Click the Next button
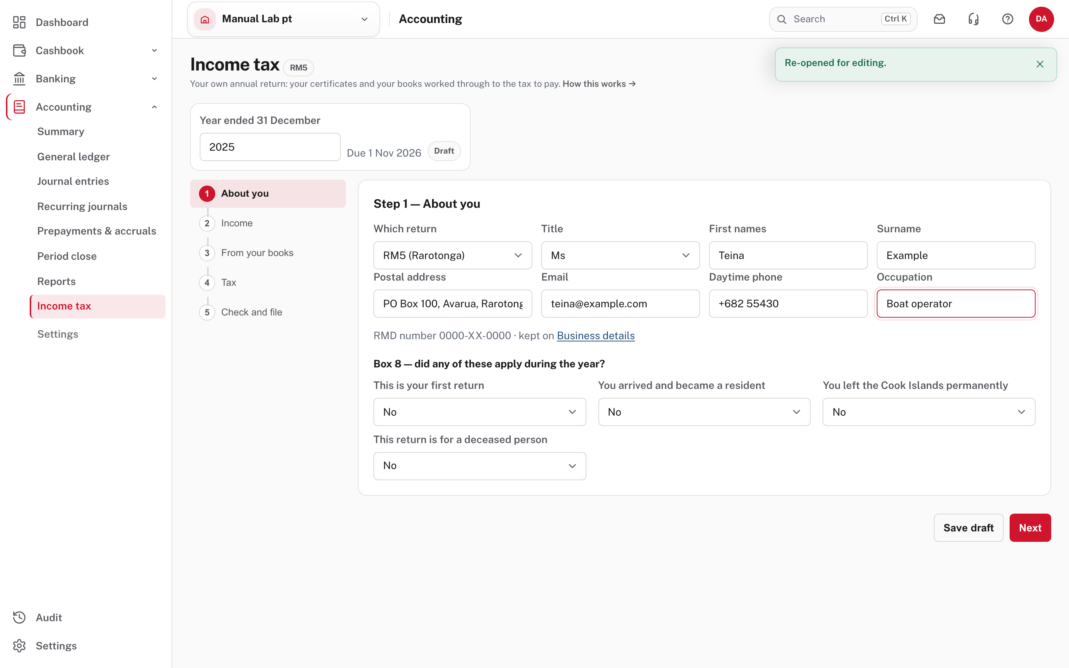The width and height of the screenshot is (1069, 668). click(x=1030, y=527)
